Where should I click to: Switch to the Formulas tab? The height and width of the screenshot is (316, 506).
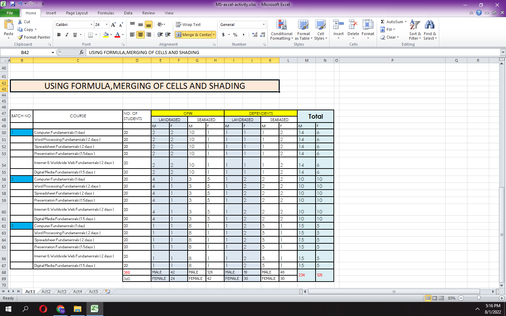coord(106,13)
